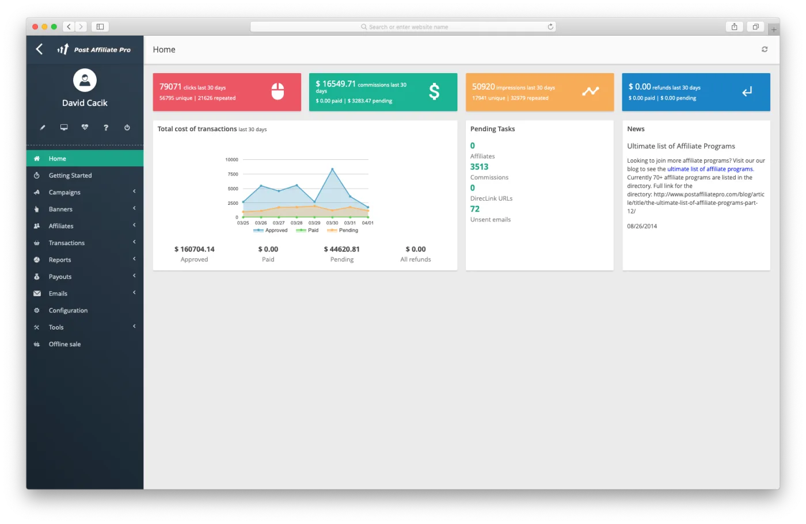Screen dimensions: 806x524
Task: Click the browser address search field
Action: pos(403,26)
